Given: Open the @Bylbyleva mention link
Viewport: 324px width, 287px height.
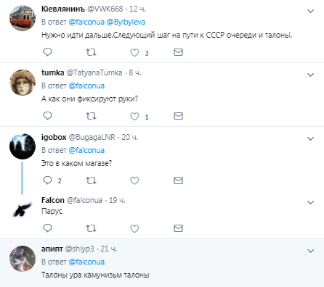Looking at the screenshot, I should click(126, 22).
